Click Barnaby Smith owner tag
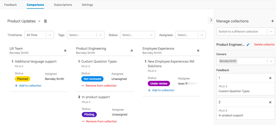Image resolution: width=276 pixels, height=125 pixels. (x=228, y=61)
